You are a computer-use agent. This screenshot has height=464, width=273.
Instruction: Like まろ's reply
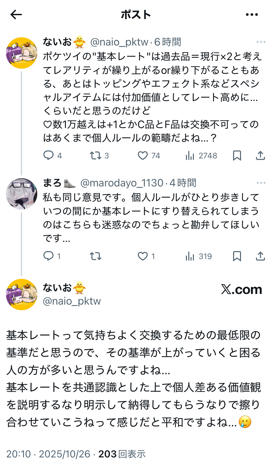pos(142,256)
